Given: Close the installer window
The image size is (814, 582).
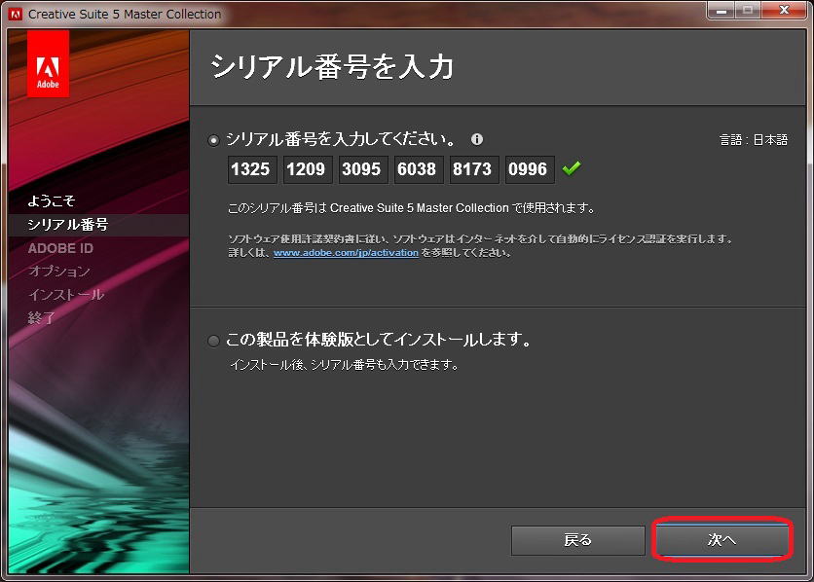Looking at the screenshot, I should tap(785, 10).
